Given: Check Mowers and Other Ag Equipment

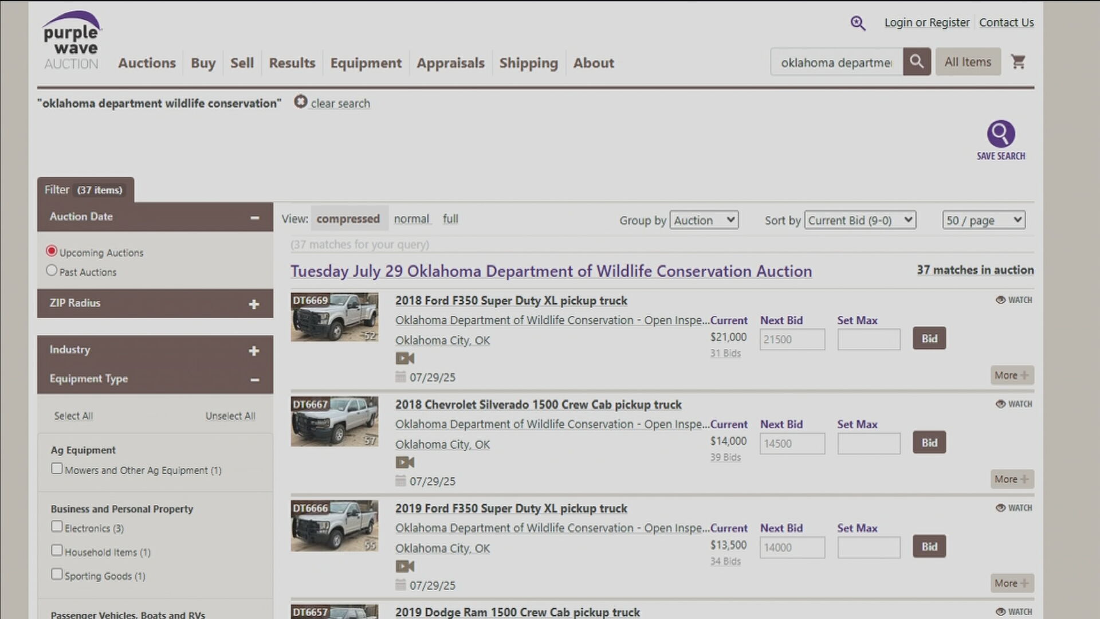Looking at the screenshot, I should point(57,469).
